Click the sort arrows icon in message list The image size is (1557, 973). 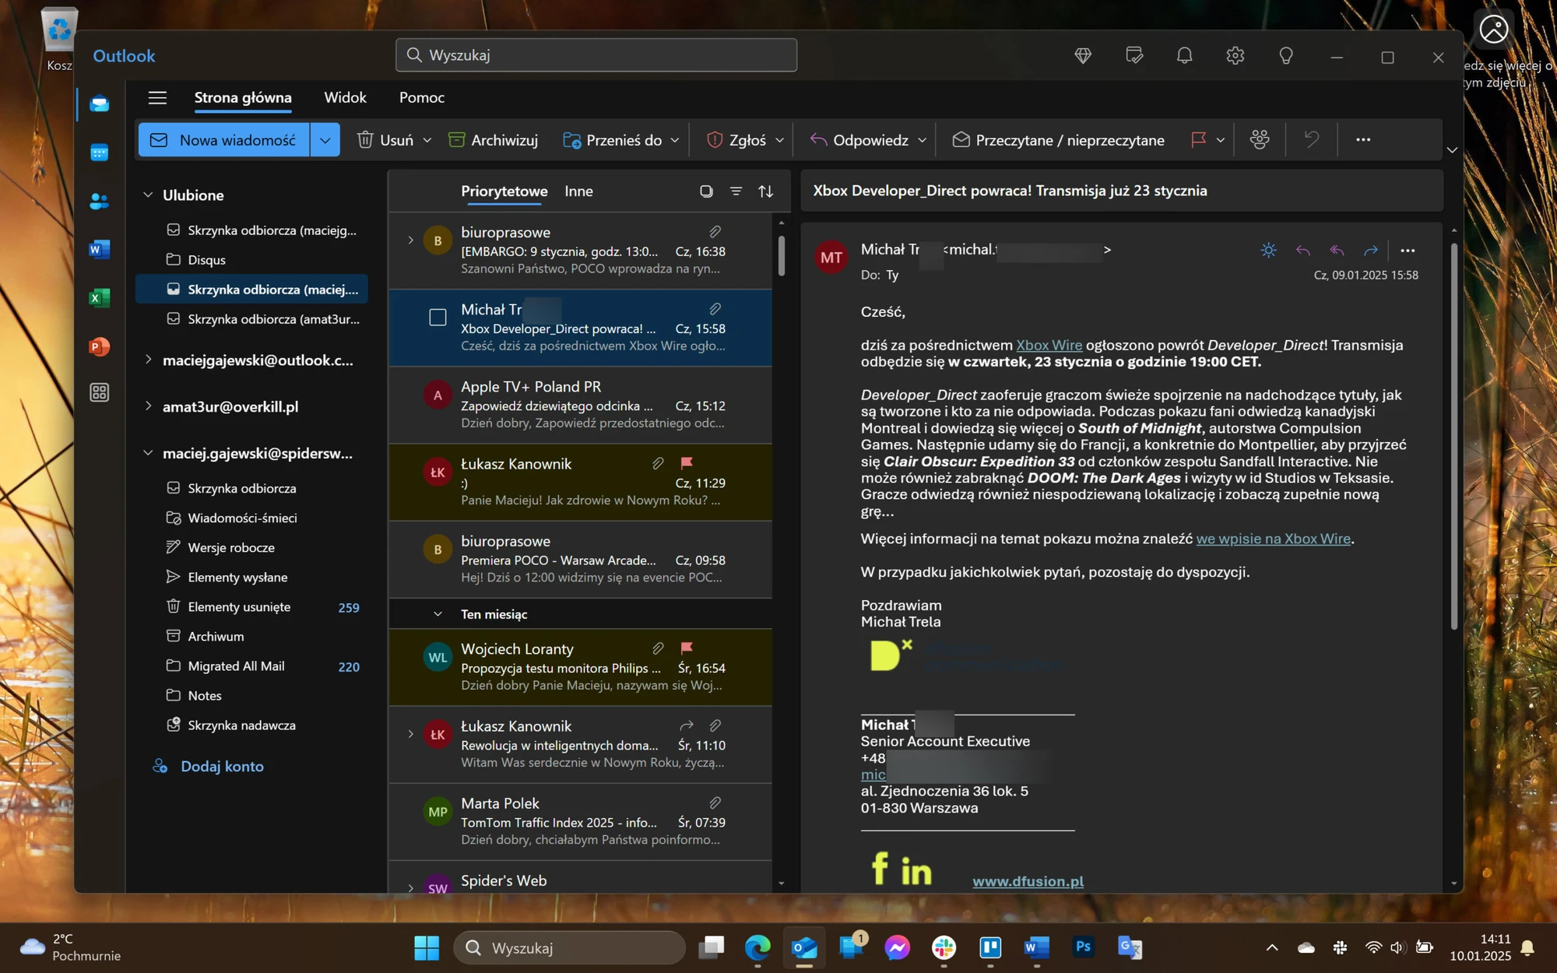766,191
